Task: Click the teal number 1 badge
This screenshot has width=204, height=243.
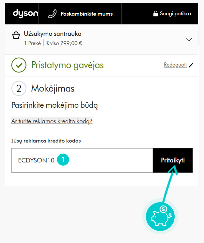Action: (x=63, y=159)
